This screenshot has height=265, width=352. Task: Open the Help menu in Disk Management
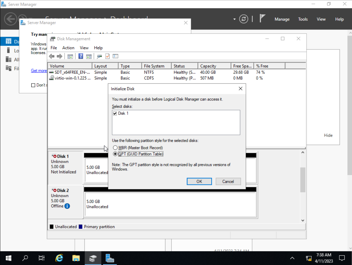[98, 48]
